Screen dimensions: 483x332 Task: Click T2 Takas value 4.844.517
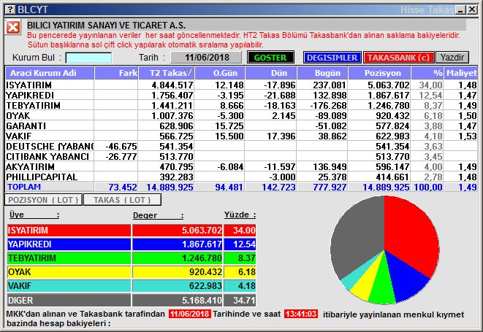(172, 85)
